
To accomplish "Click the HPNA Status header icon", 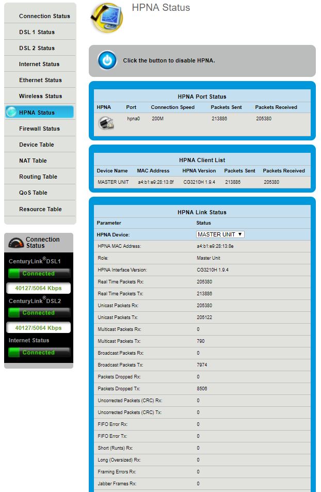I will pyautogui.click(x=106, y=18).
